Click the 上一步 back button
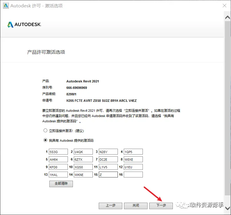231x215 pixels. click(x=111, y=206)
